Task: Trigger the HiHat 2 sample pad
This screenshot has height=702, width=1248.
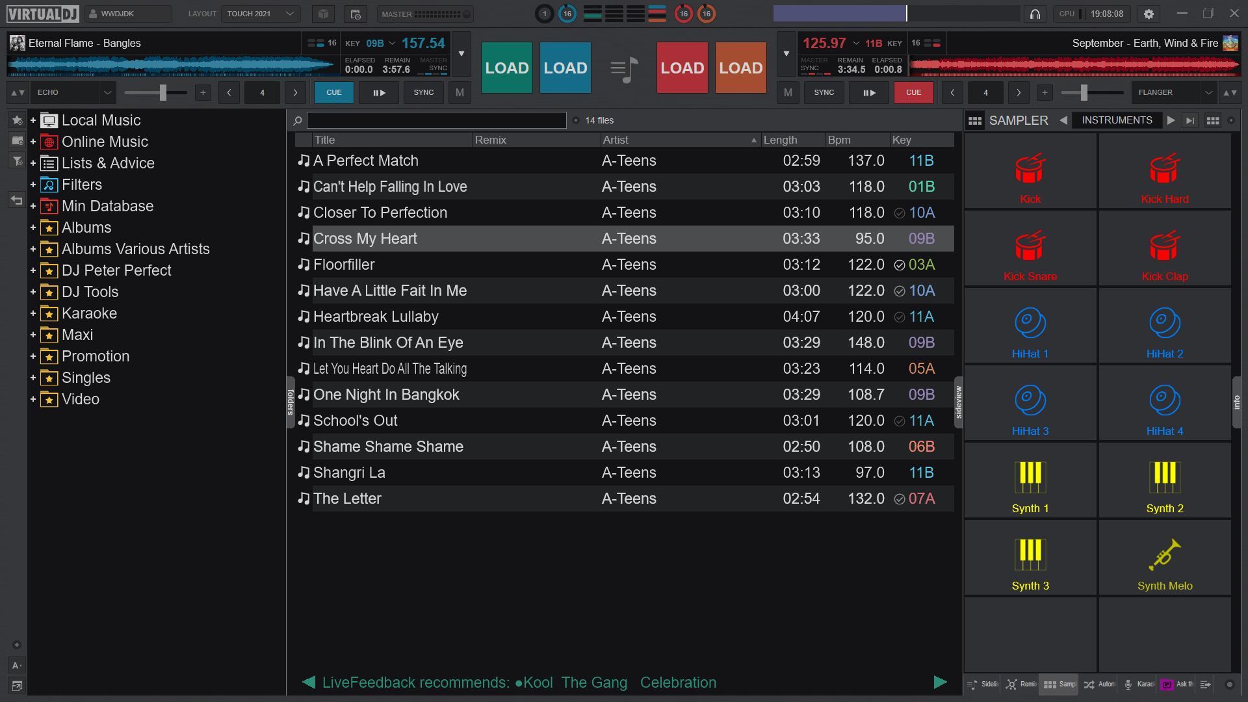Action: 1165,326
